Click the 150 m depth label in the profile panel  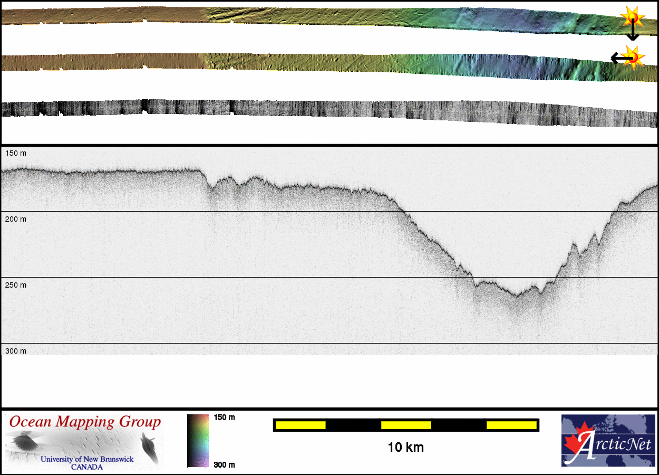point(15,153)
